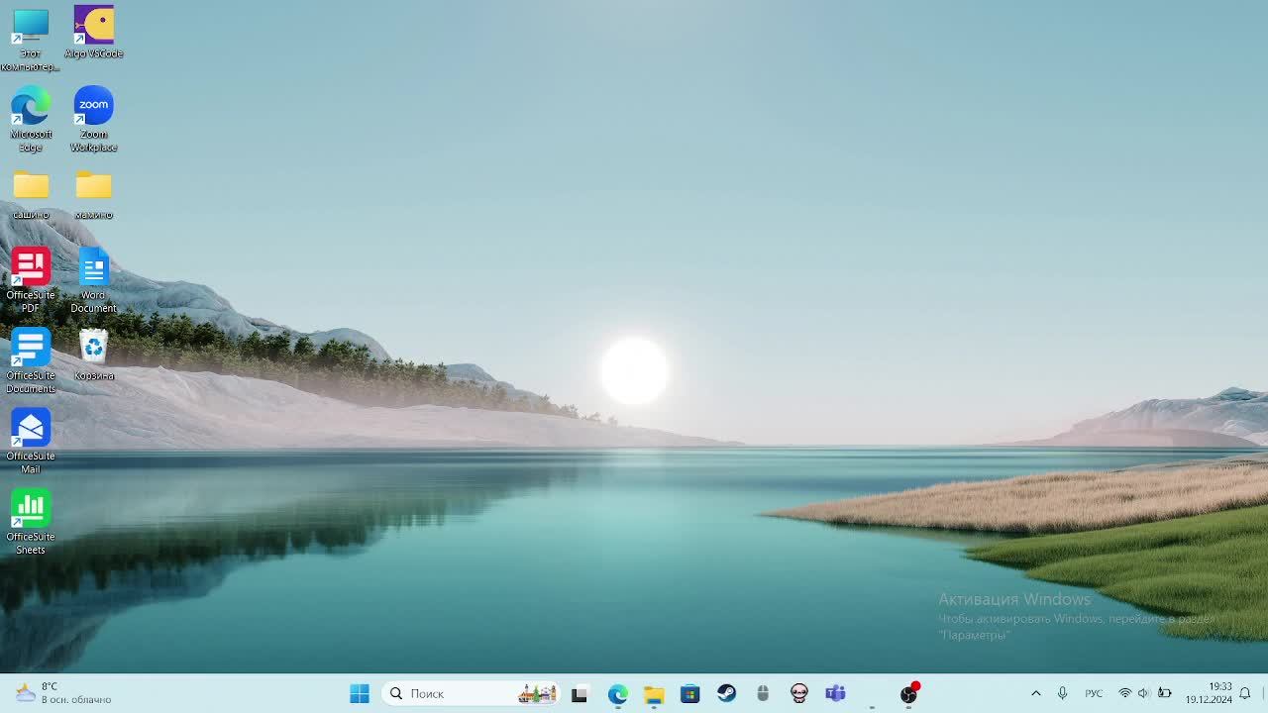Click the holiday search highlight image
1268x713 pixels.
point(538,694)
